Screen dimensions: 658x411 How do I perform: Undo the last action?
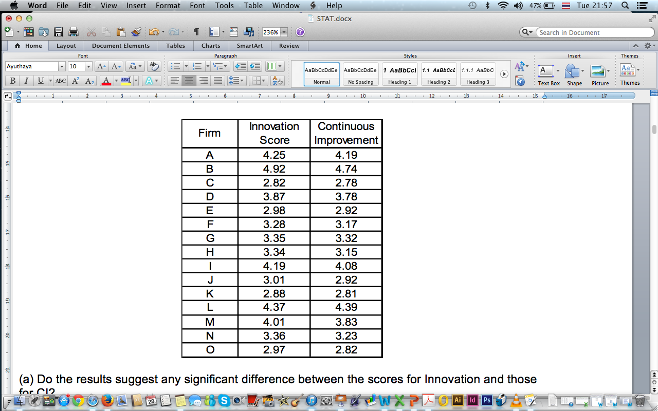click(x=153, y=32)
